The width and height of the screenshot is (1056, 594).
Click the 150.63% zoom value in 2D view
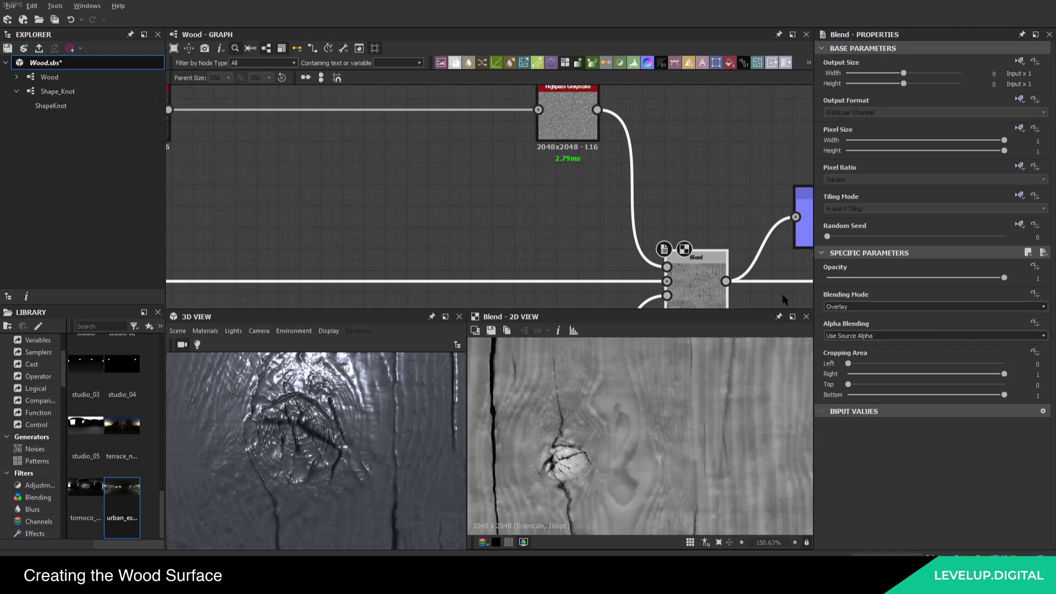767,542
